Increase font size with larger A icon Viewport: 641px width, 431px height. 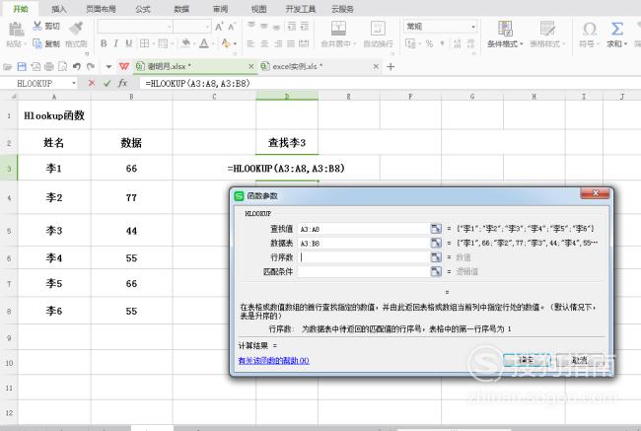coord(219,27)
